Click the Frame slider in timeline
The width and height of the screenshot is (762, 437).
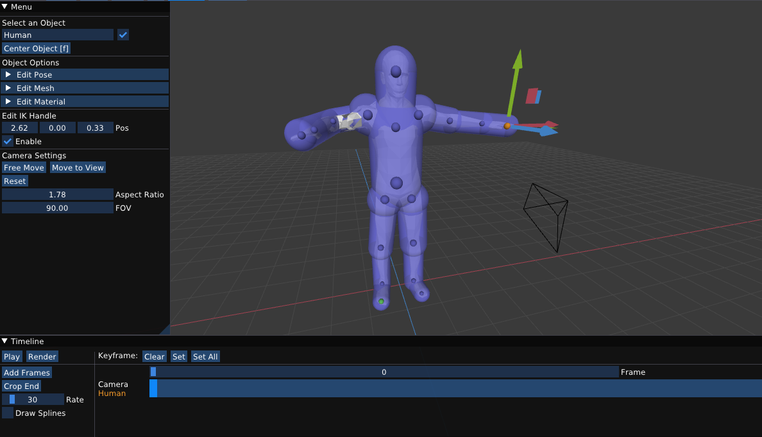pos(384,372)
